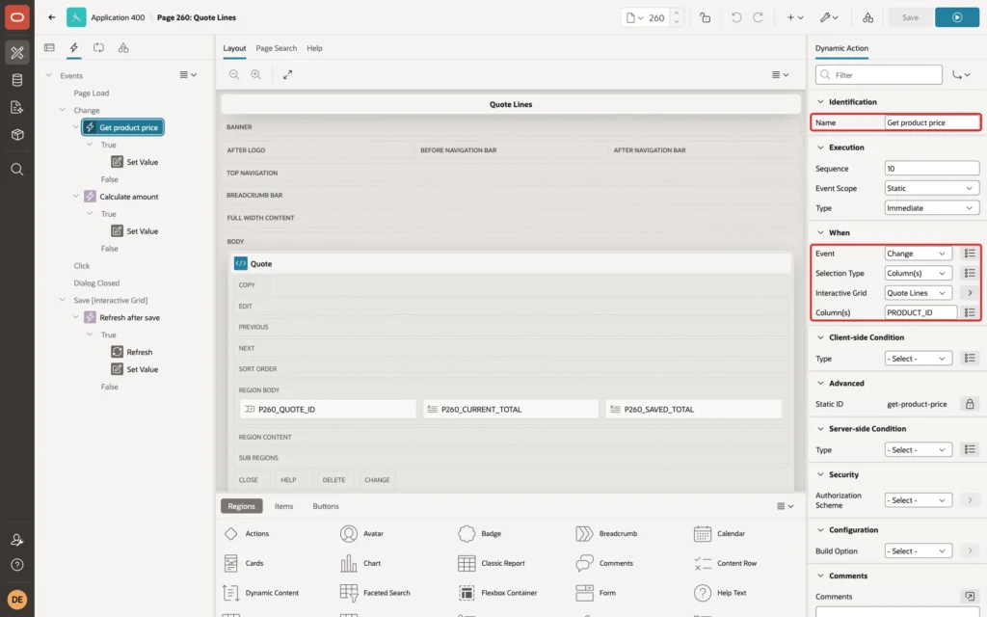Select the Chart region type
The image size is (987, 617).
(x=360, y=563)
